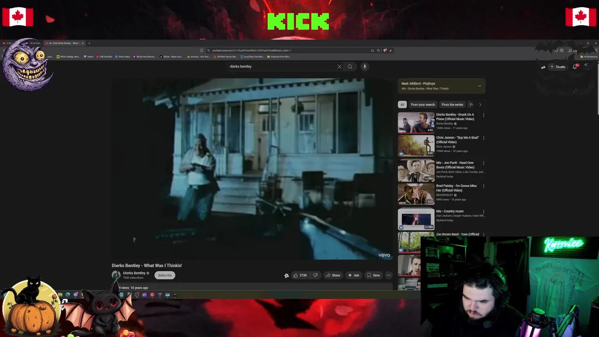Open Dierks Bentley channel avatar
This screenshot has width=599, height=337.
116,275
